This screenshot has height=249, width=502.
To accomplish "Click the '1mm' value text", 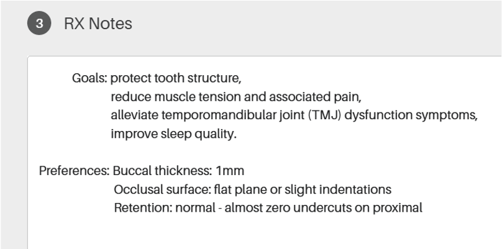I will click(230, 171).
